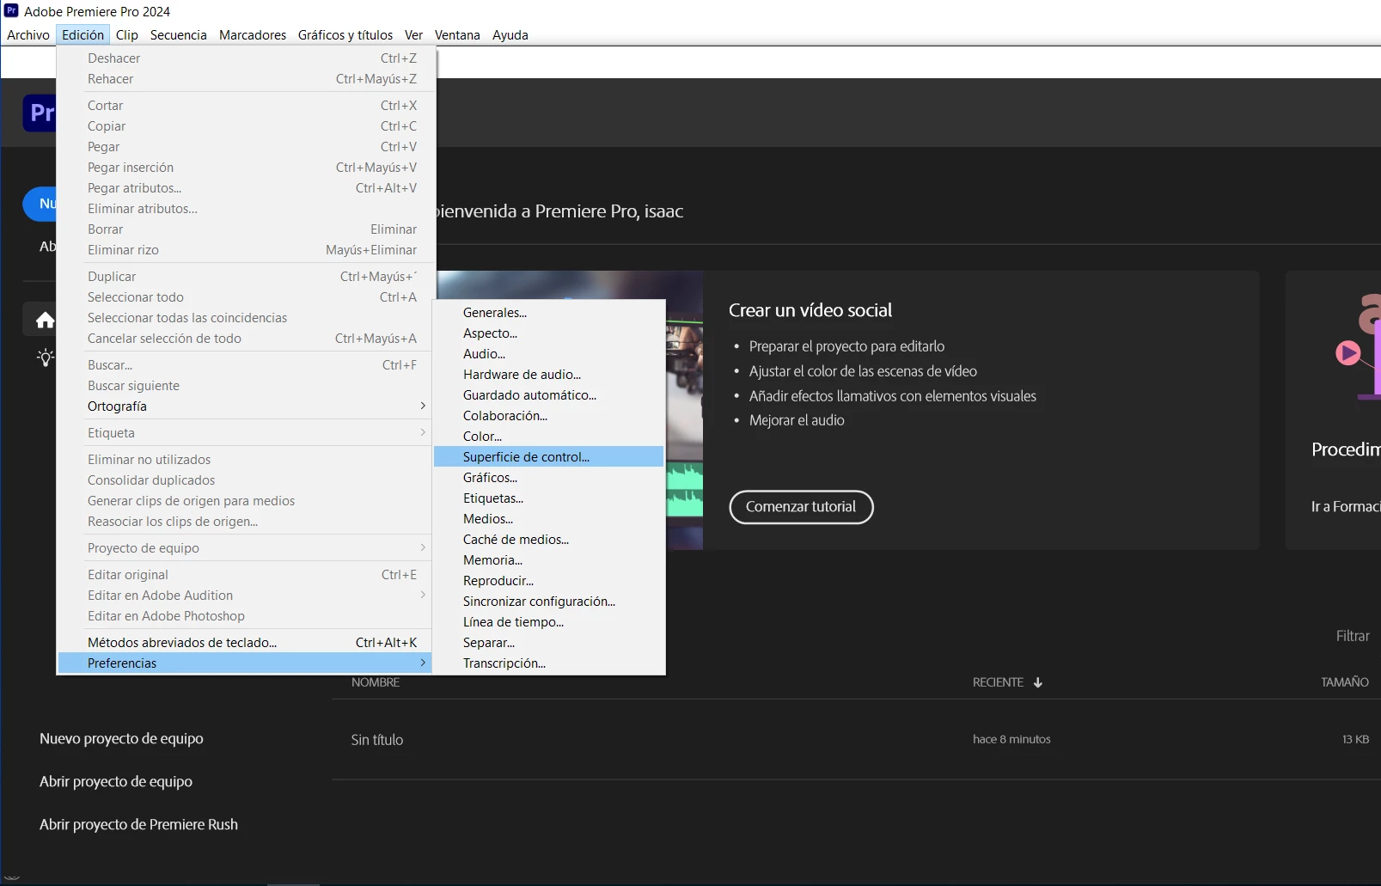This screenshot has height=886, width=1381.
Task: Select Superficie de control preferences
Action: click(x=549, y=457)
